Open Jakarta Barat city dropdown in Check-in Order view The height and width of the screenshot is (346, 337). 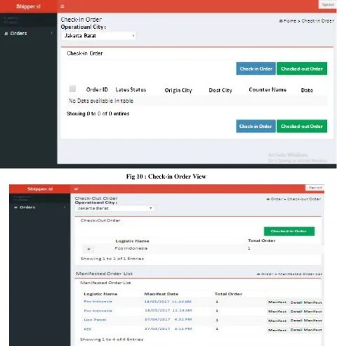pyautogui.click(x=98, y=36)
